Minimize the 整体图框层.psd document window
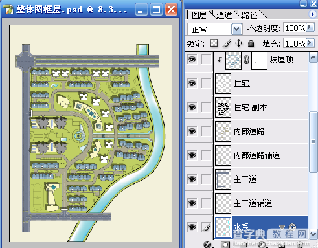 [141, 10]
